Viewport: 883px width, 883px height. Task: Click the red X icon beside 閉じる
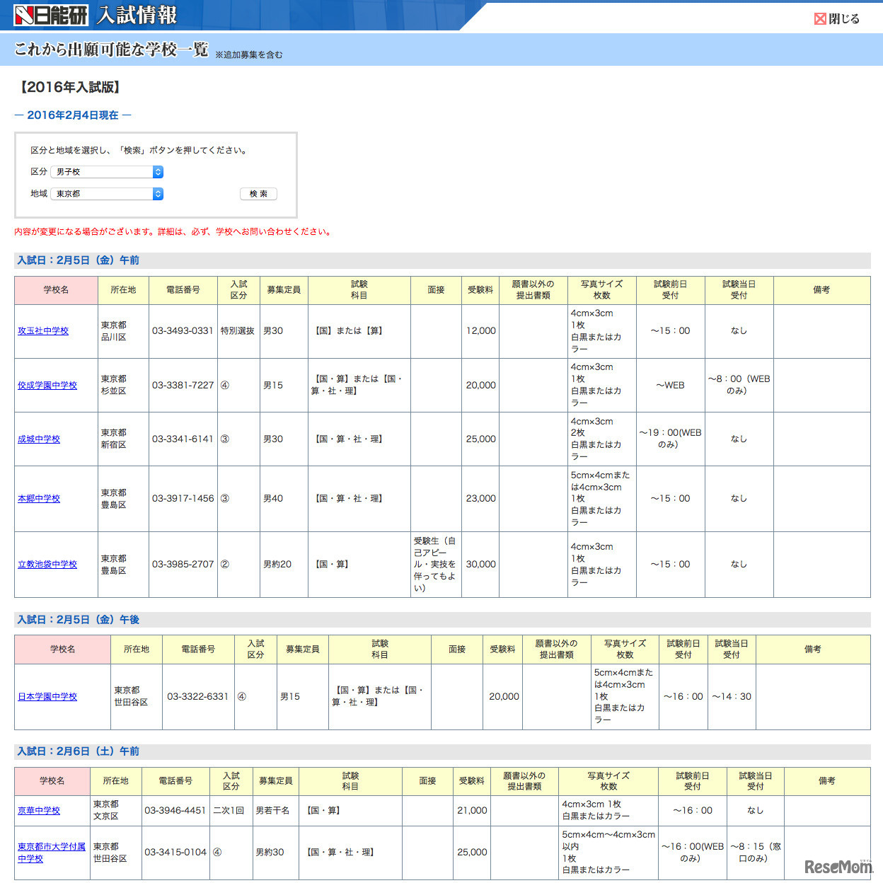coord(820,18)
